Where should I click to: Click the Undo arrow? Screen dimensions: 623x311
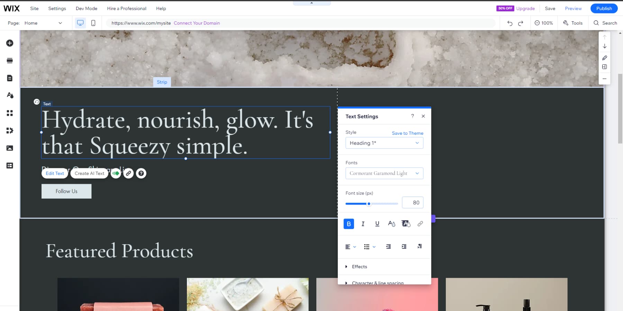(x=509, y=23)
